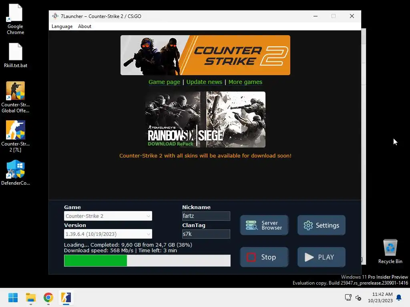Click the 7Launcher taskbar icon
The height and width of the screenshot is (307, 410).
(66, 297)
